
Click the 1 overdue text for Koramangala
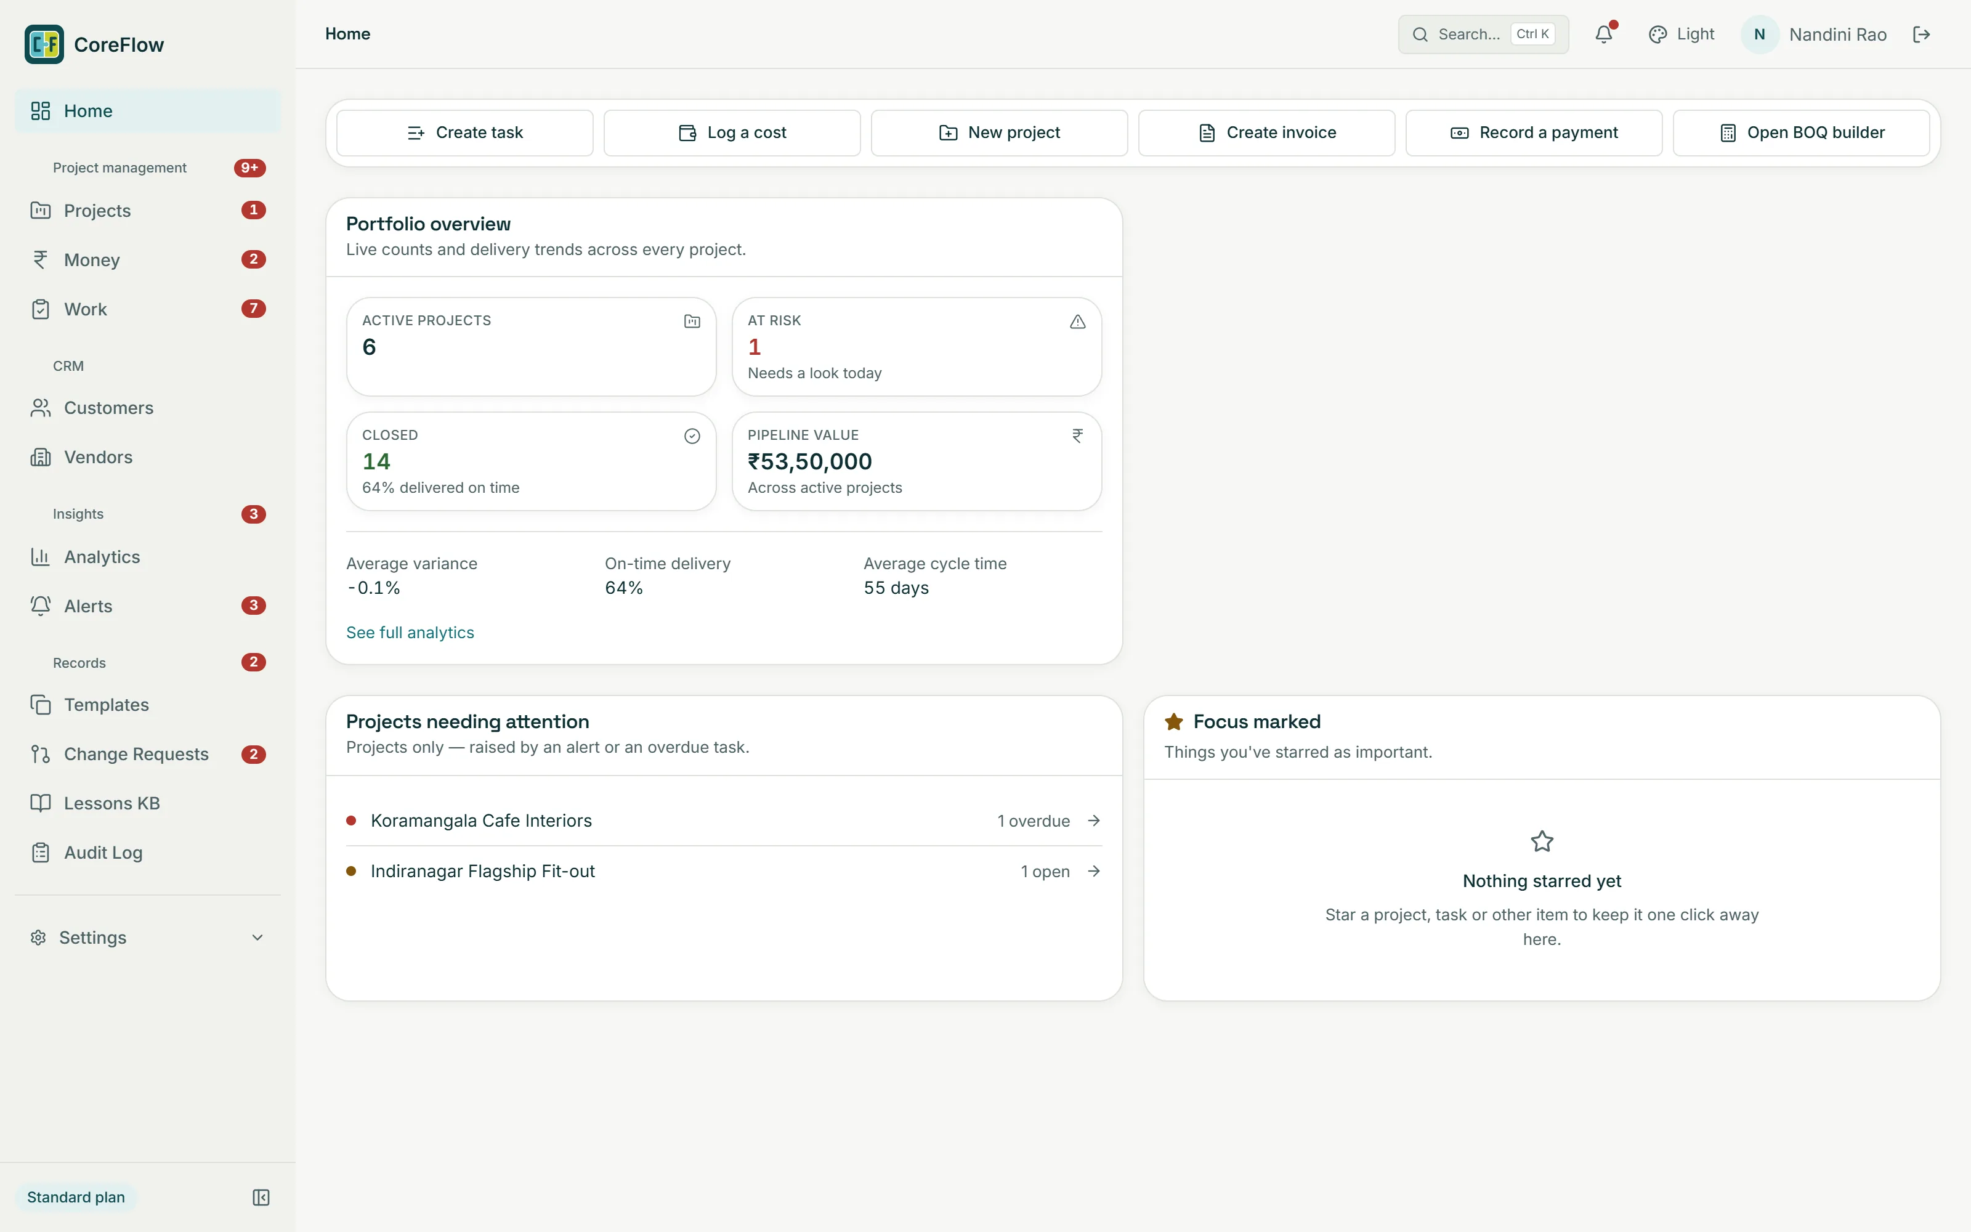pos(1034,821)
